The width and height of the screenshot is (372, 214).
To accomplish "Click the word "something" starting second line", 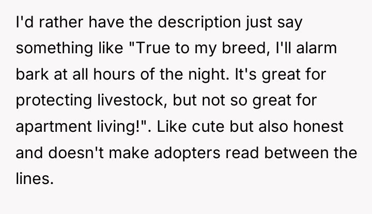I will click(54, 49).
